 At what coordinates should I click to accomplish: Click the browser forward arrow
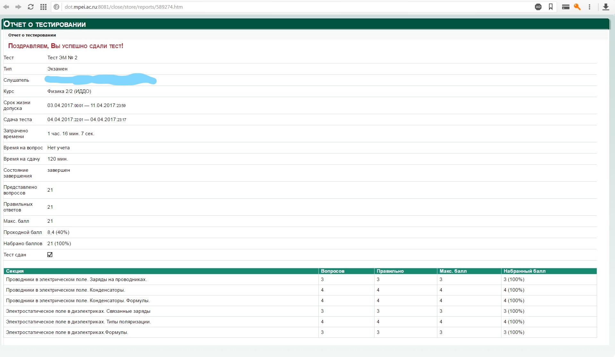point(18,7)
